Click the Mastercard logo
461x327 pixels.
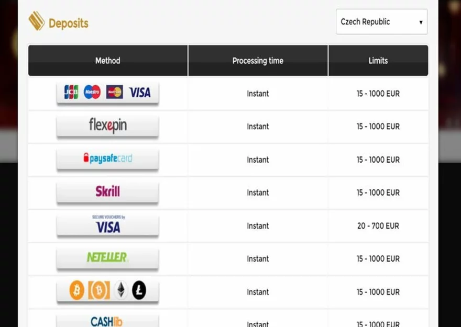pyautogui.click(x=114, y=93)
